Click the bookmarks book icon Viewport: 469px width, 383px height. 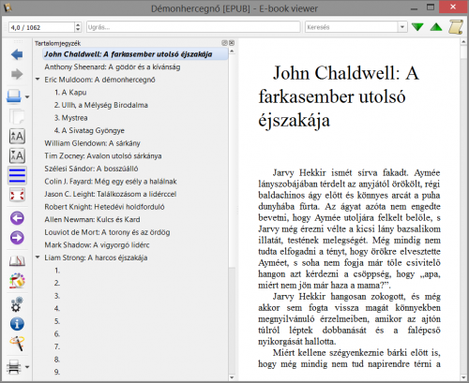(x=17, y=261)
